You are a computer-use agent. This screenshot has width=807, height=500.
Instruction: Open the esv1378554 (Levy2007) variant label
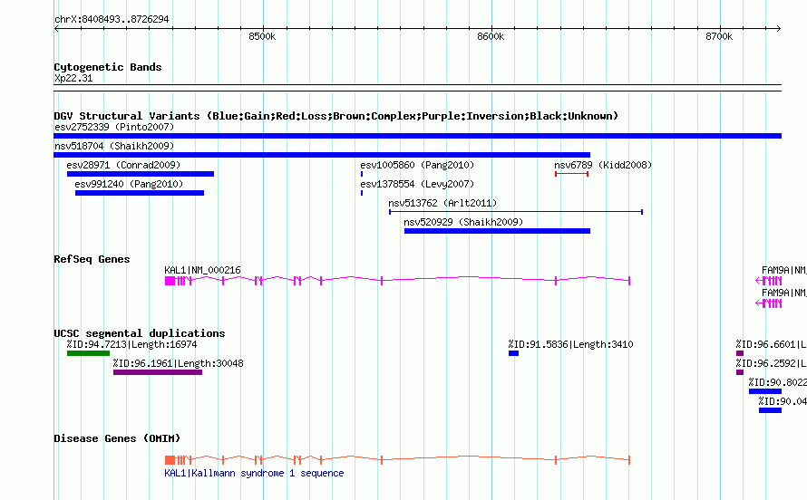click(417, 184)
